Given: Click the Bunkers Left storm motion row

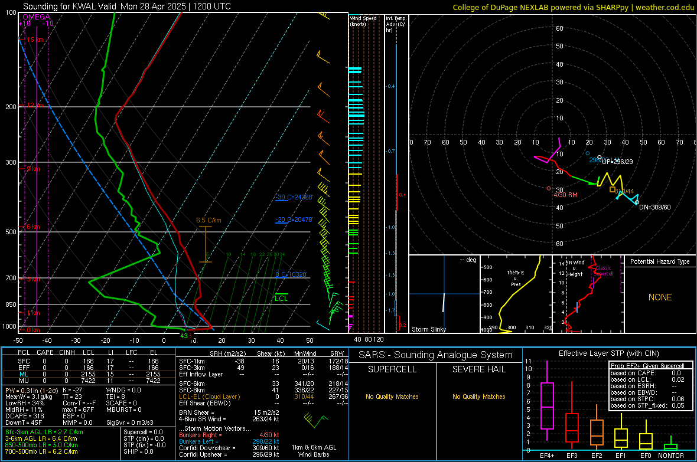Looking at the screenshot, I should [x=229, y=441].
